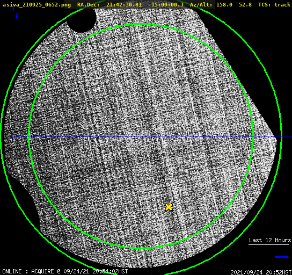
Task: Click the asiva_210925_0652.png filename label
Action: pos(36,5)
